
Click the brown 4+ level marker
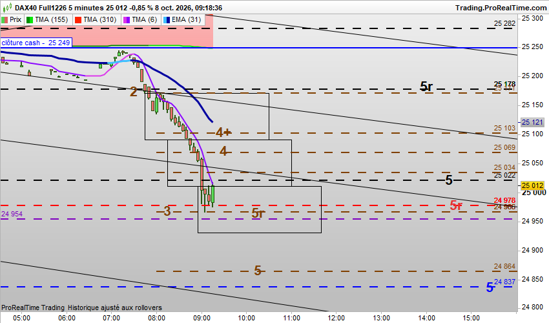pyautogui.click(x=223, y=132)
